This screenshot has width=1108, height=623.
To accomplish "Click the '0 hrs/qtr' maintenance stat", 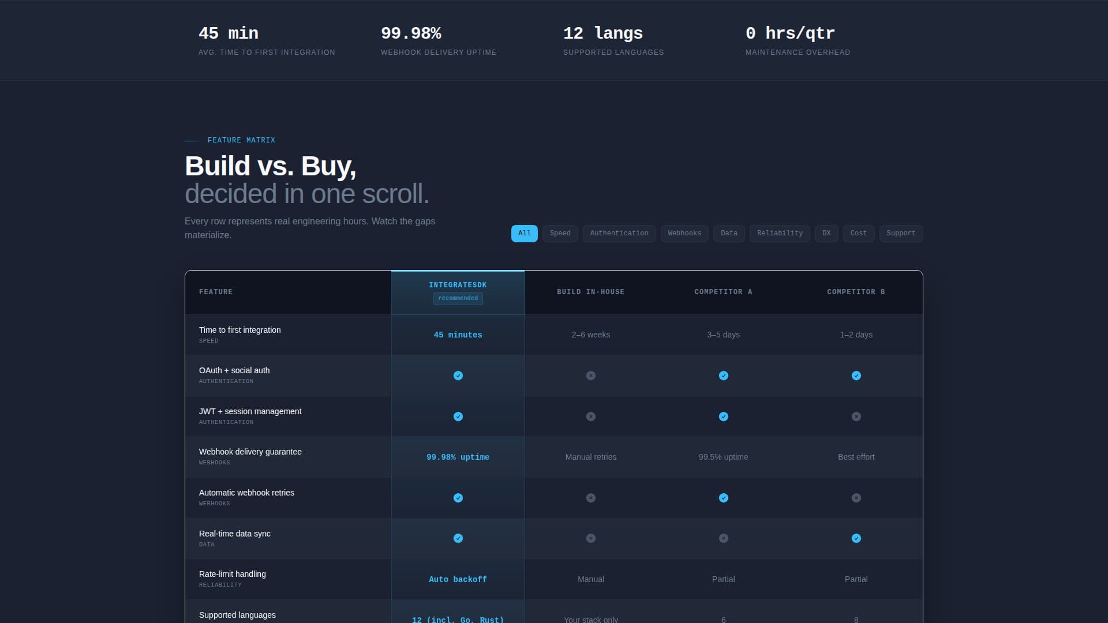I will (x=790, y=33).
